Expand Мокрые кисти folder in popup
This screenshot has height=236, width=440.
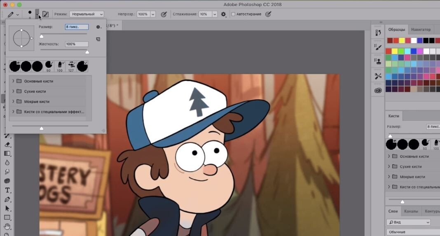tap(13, 101)
